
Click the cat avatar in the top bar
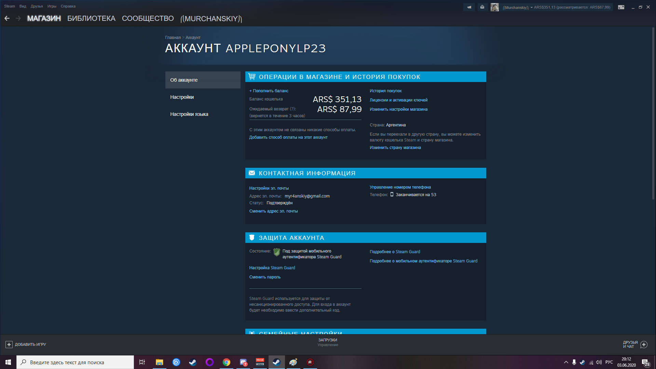click(x=495, y=7)
